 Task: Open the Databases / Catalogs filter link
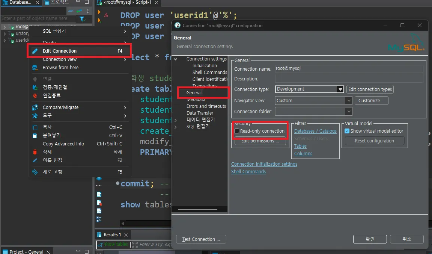coord(315,131)
